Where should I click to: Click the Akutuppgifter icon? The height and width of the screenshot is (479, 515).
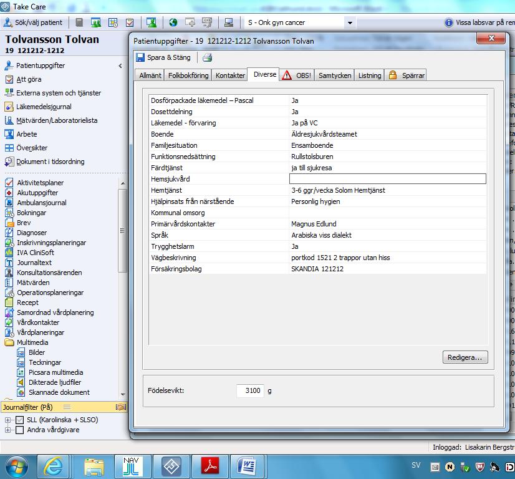click(9, 193)
